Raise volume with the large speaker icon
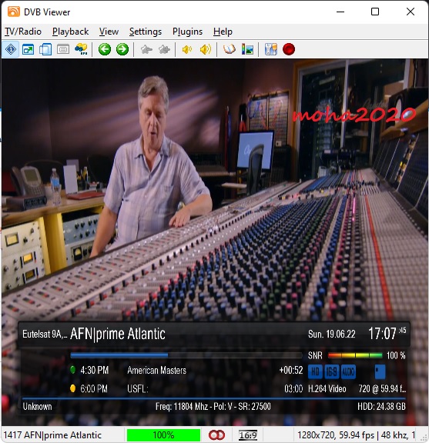The height and width of the screenshot is (446, 429). coord(205,49)
